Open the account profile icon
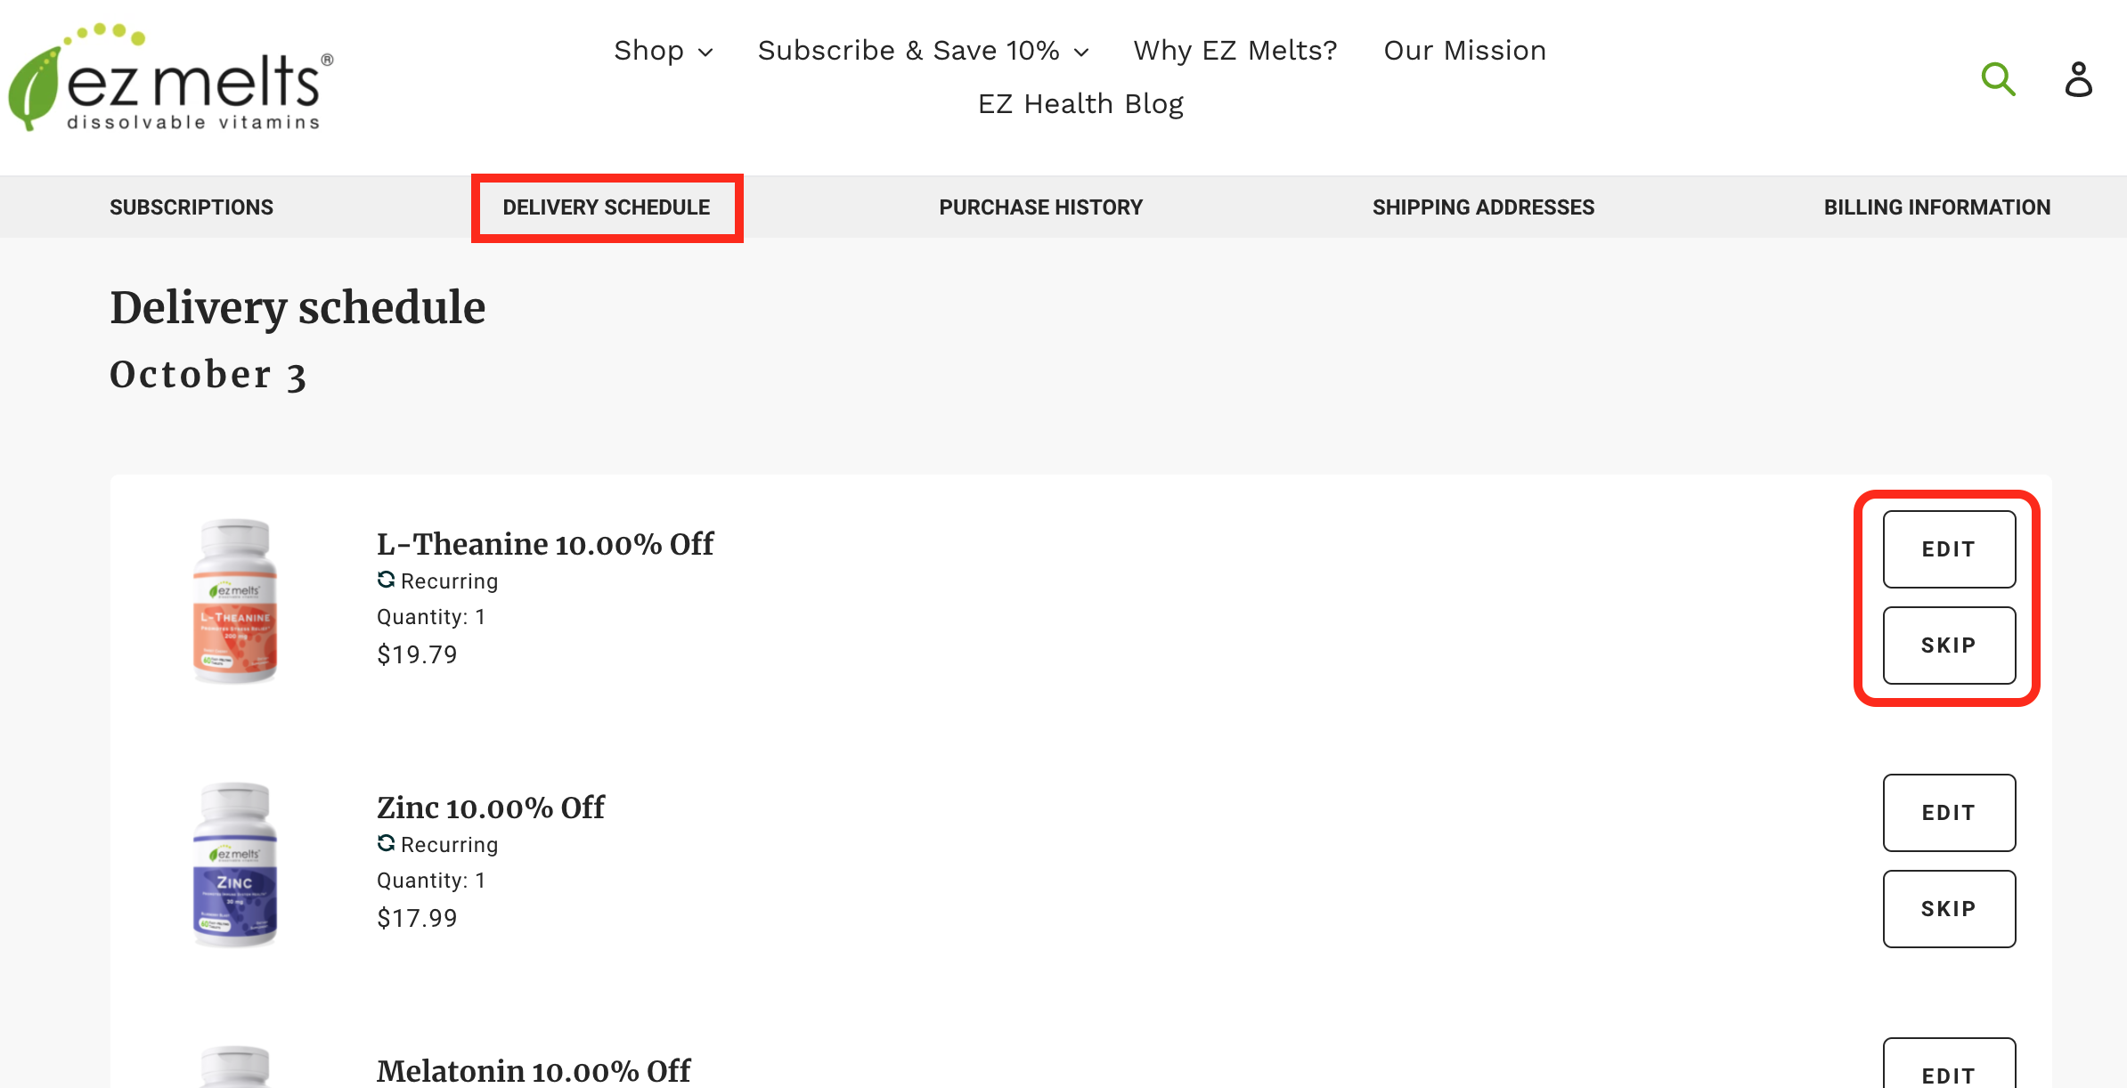Image resolution: width=2127 pixels, height=1088 pixels. (2078, 79)
